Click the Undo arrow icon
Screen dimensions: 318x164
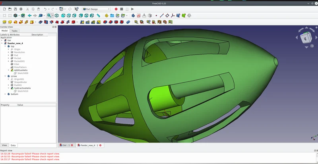[x=45, y=9]
